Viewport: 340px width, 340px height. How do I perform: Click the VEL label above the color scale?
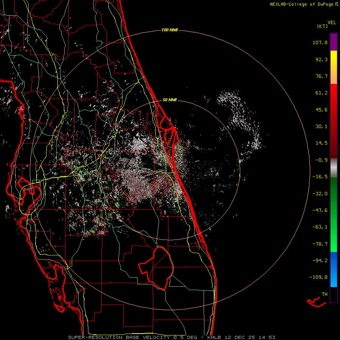(x=332, y=23)
